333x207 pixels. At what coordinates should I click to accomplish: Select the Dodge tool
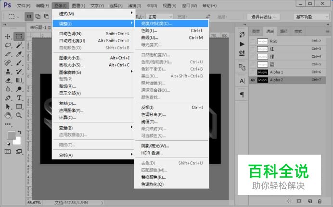tap(19, 89)
